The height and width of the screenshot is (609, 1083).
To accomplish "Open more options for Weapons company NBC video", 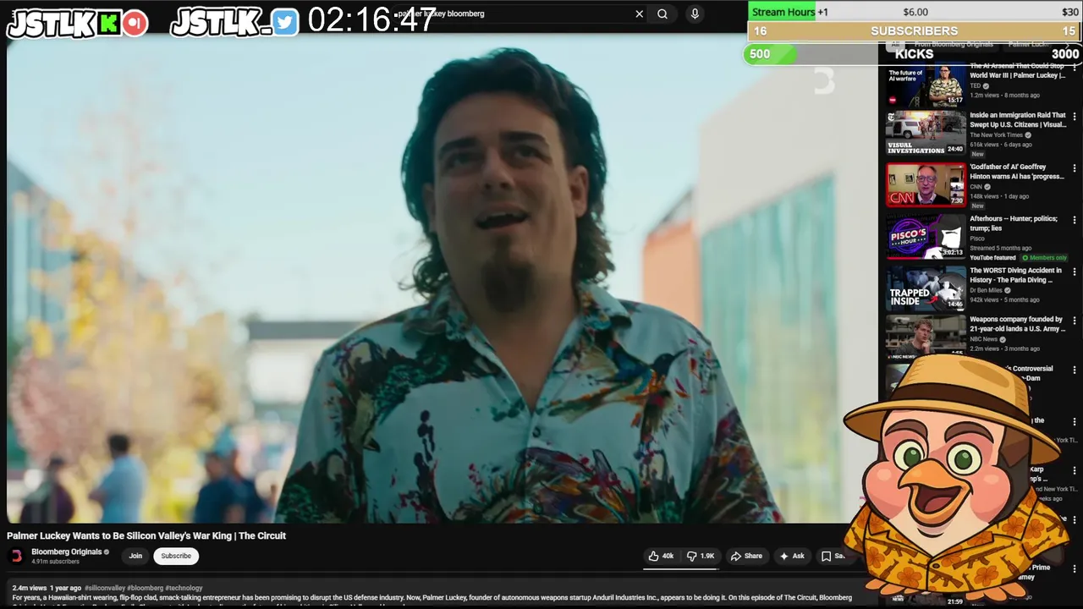I will point(1075,321).
